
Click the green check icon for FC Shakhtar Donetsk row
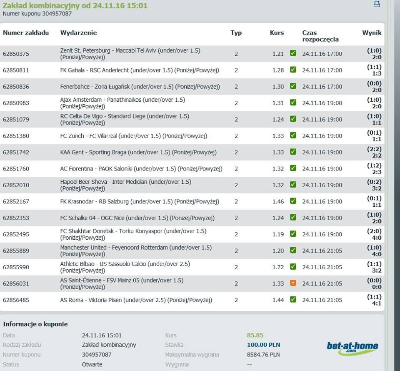293,234
